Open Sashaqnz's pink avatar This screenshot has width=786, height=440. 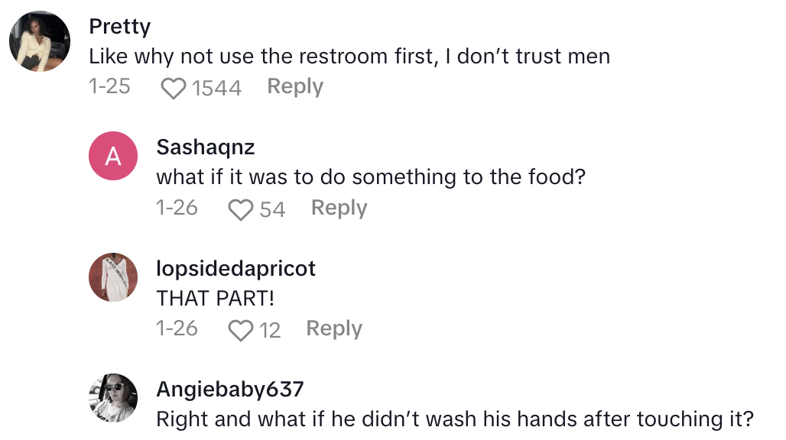click(112, 155)
